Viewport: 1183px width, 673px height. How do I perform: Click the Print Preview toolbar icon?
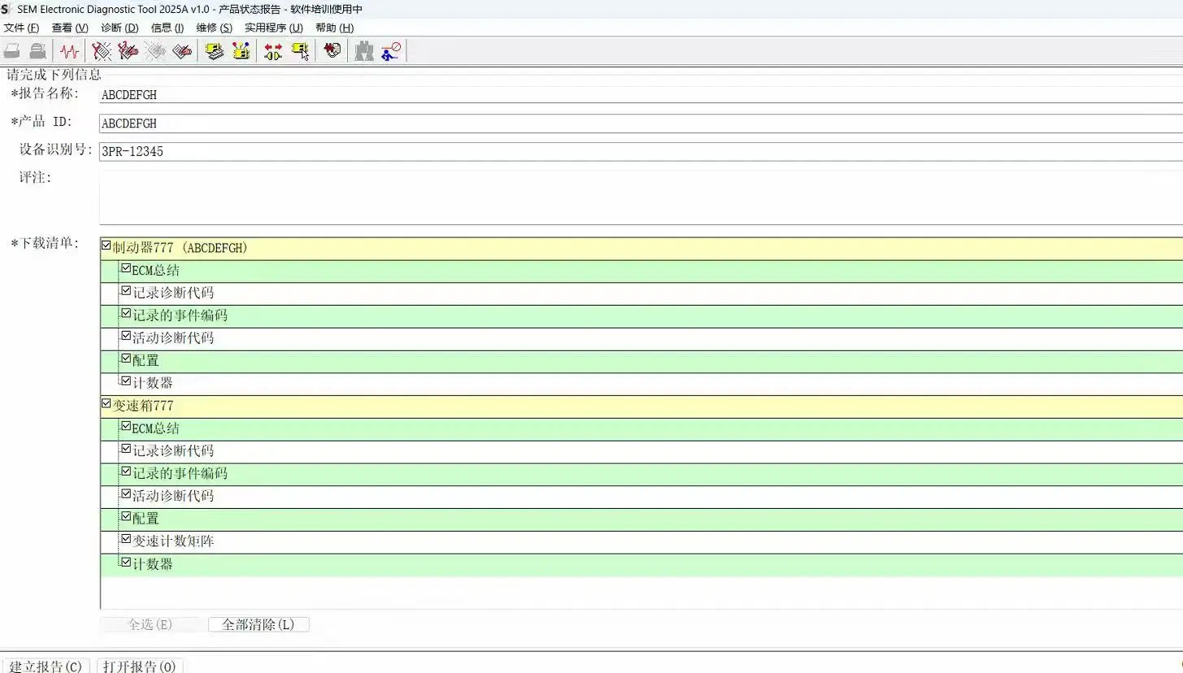point(37,51)
